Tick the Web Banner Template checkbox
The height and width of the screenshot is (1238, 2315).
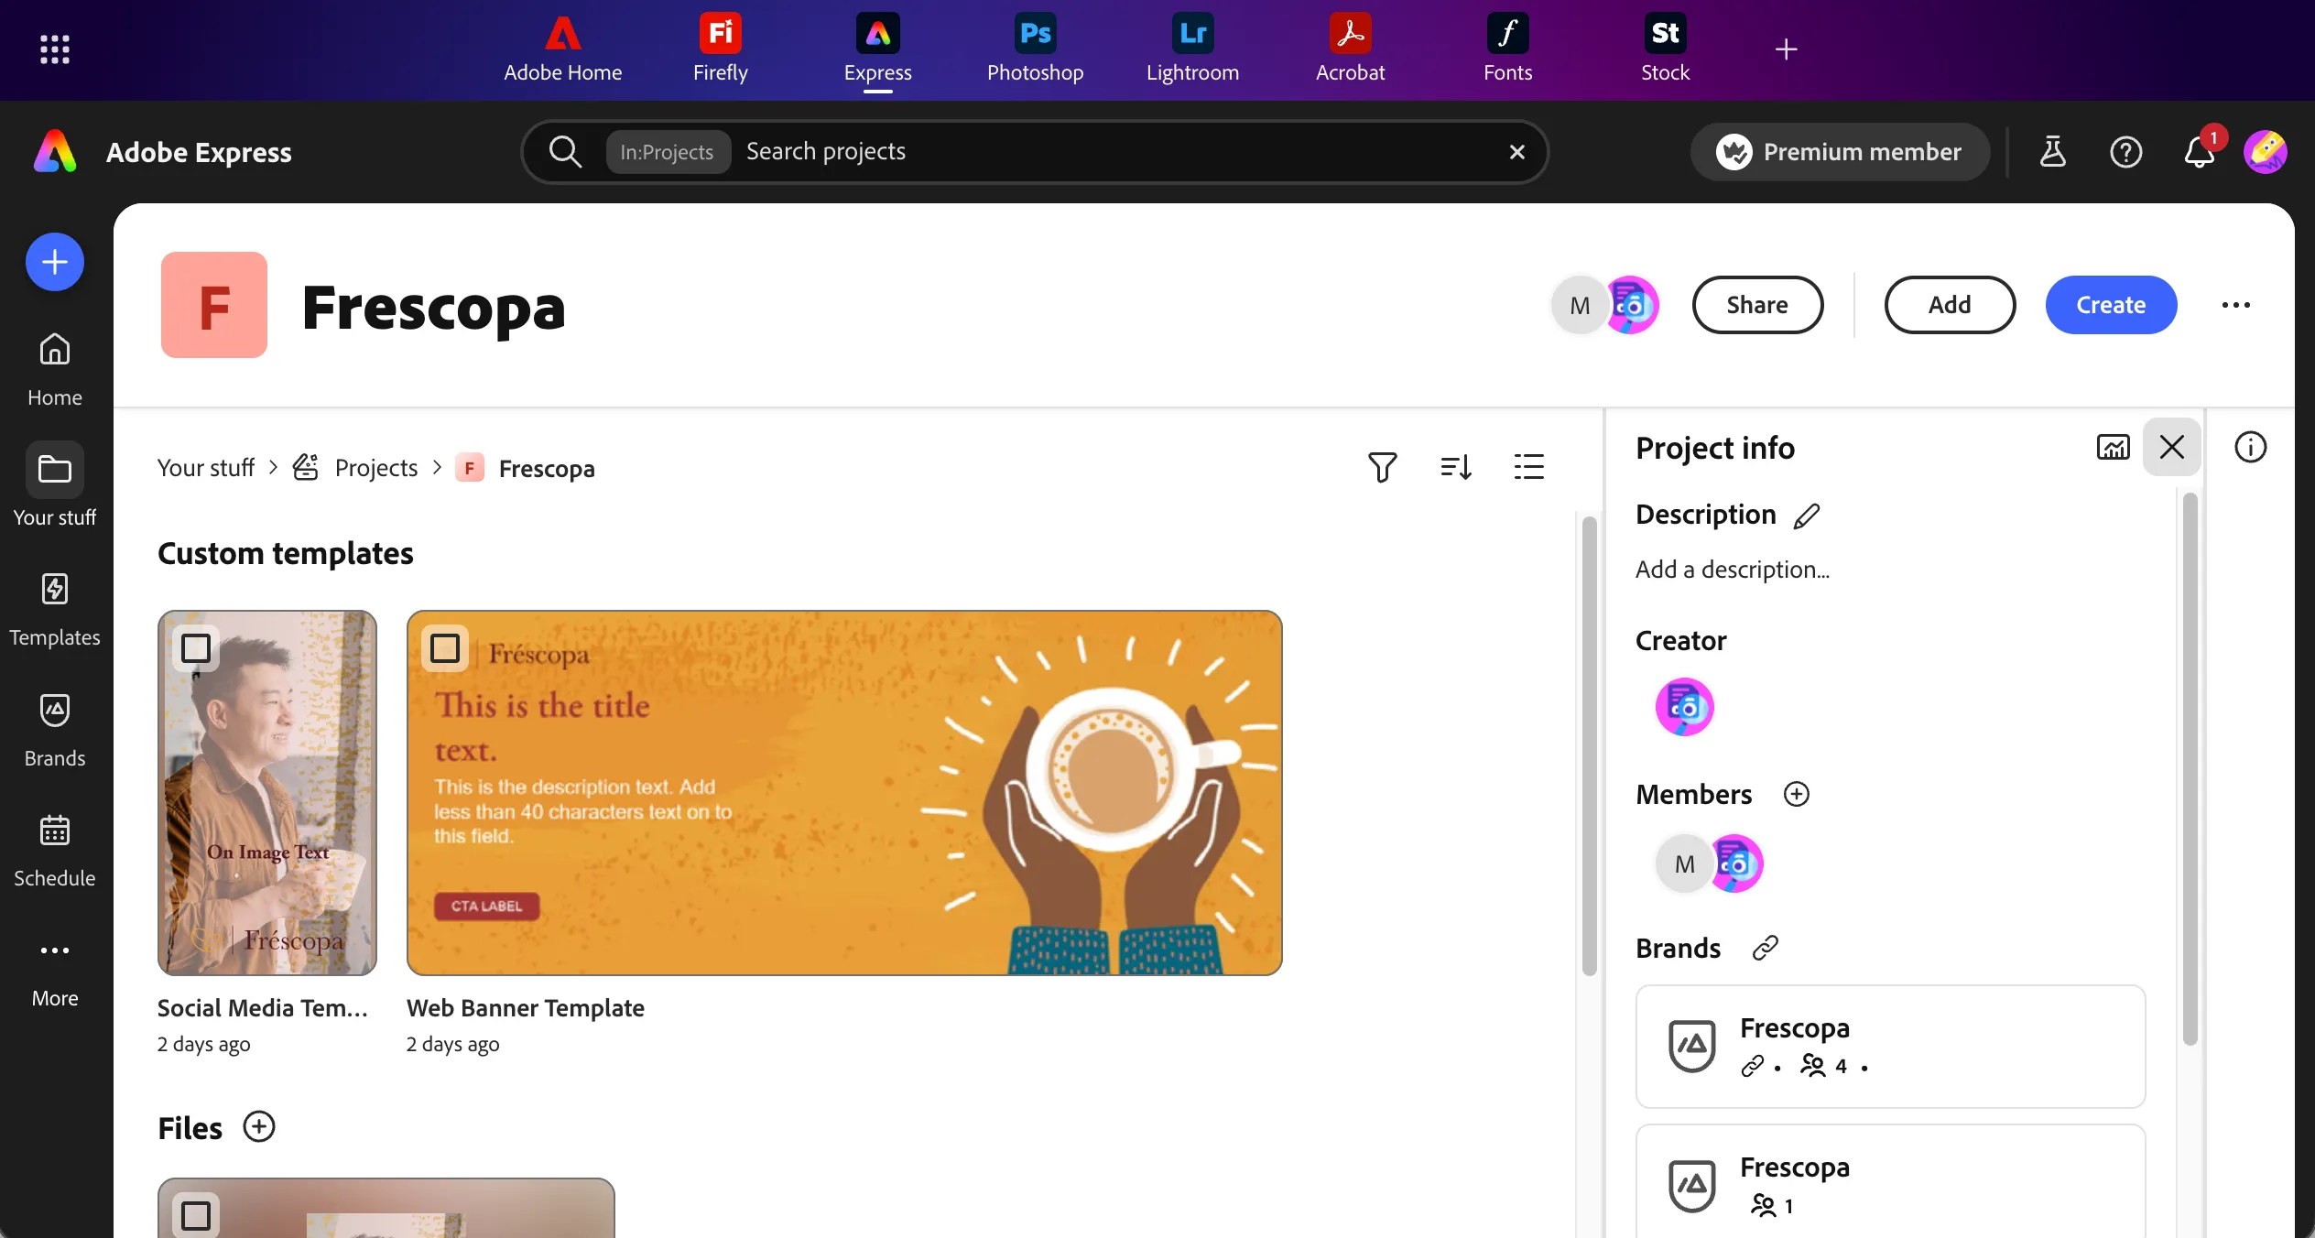point(445,648)
